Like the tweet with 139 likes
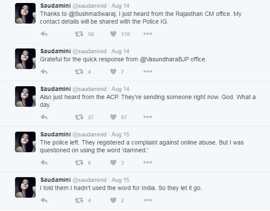The image size is (270, 211). (x=113, y=34)
